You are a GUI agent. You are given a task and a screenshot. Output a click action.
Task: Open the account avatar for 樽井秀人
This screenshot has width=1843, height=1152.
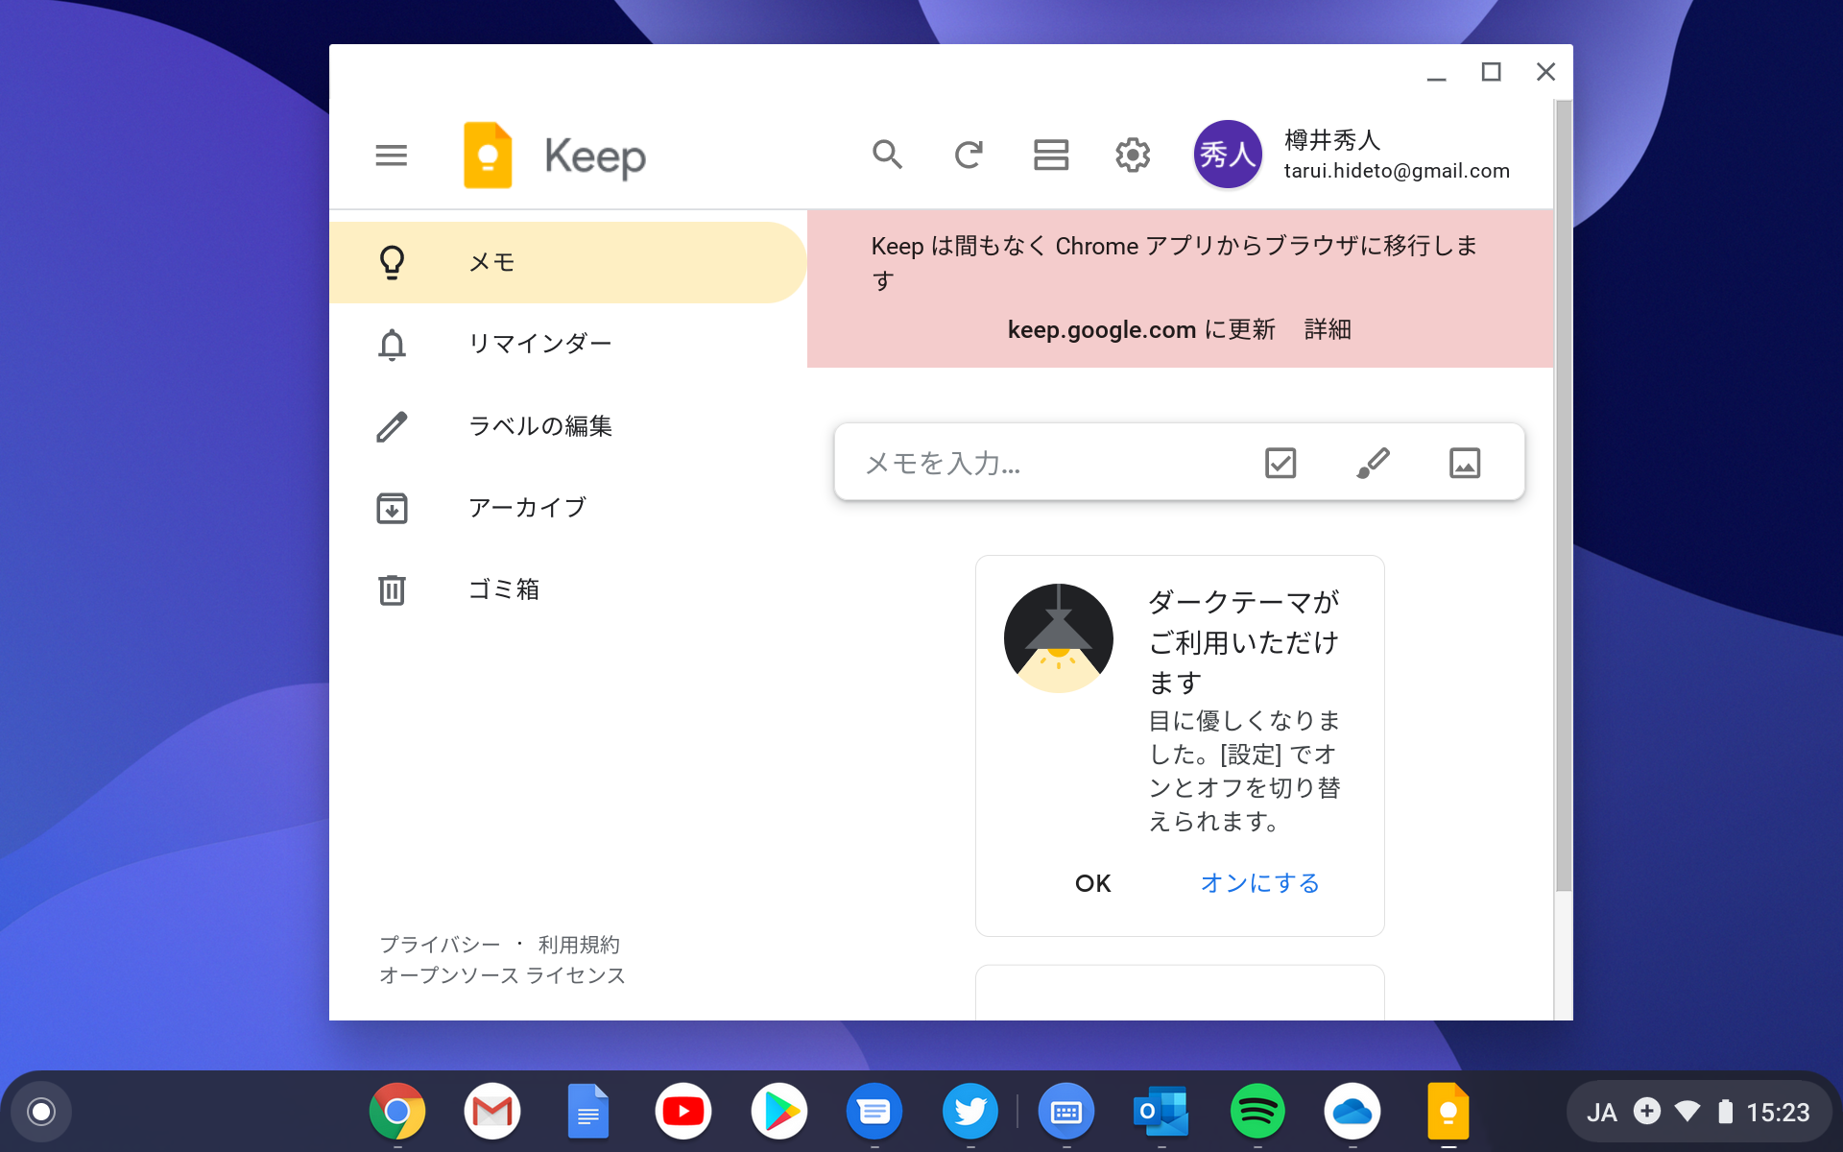point(1228,154)
